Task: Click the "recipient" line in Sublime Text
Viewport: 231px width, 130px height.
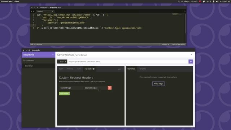Action: point(50,20)
